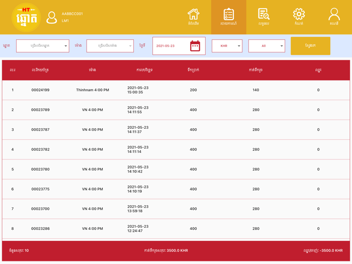
Task: Open the home page via house icon
Action: point(193,17)
